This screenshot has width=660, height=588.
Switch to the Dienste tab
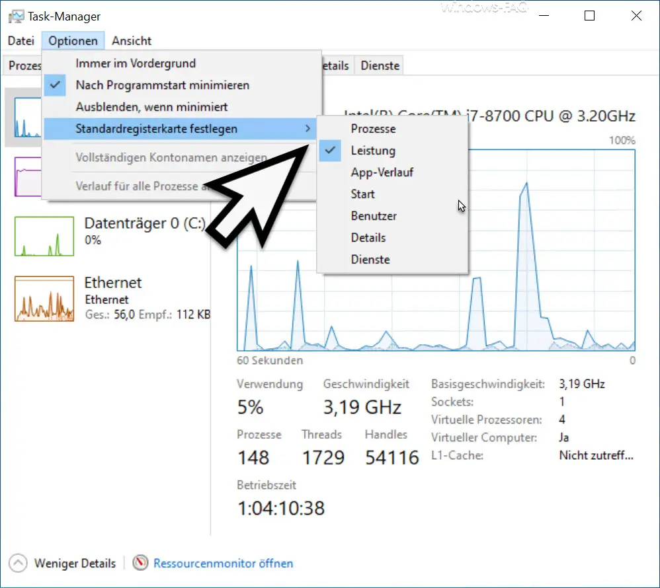[x=380, y=65]
